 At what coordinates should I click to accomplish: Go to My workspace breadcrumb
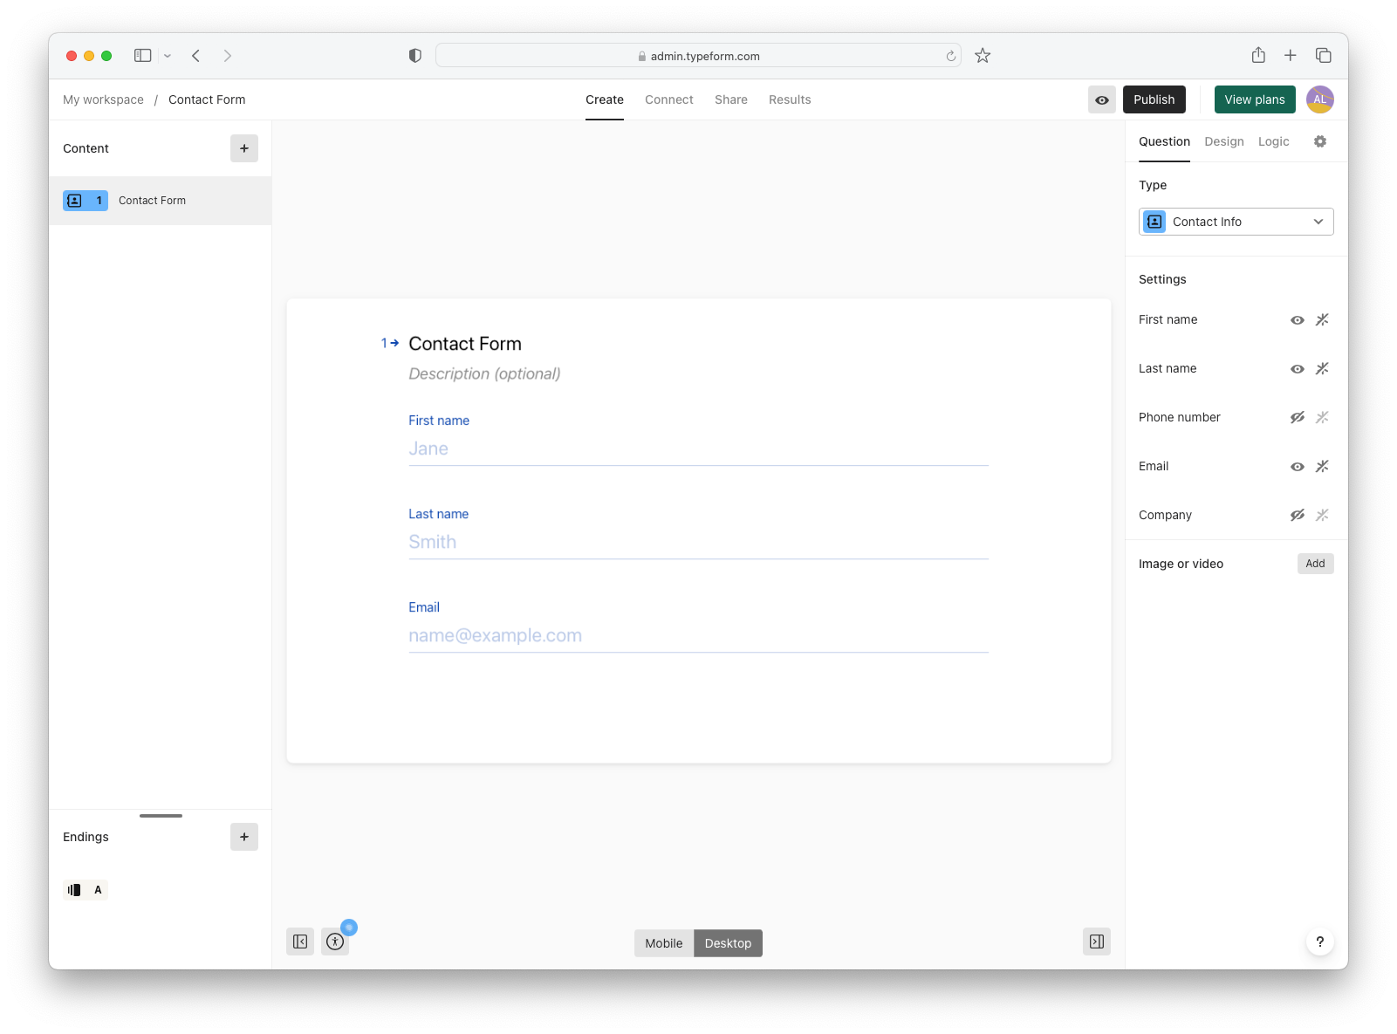tap(103, 99)
